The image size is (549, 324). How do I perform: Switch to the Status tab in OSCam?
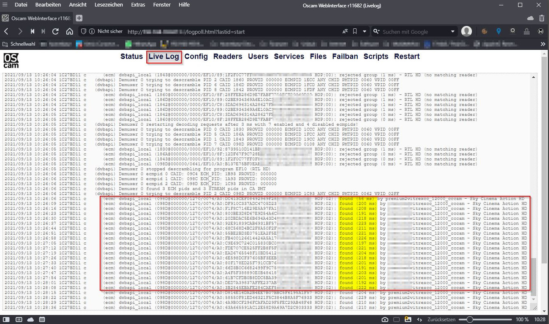point(131,56)
